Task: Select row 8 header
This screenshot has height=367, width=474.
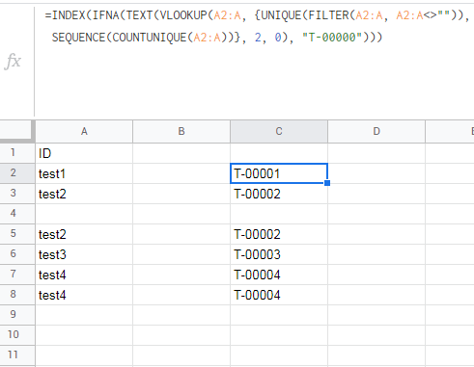Action: (17, 295)
